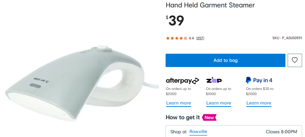Viewport: 305px width, 137px height.
Task: Click the SKU P_42650591 text
Action: tap(287, 38)
